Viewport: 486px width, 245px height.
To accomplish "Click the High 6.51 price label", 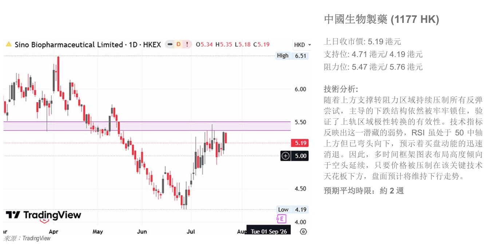I will click(x=292, y=56).
